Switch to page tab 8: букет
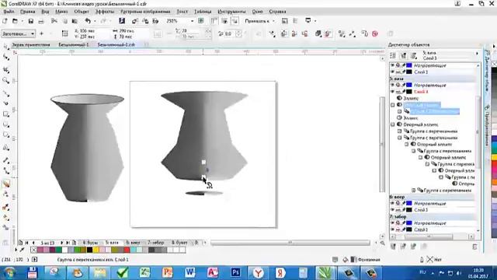Screen dimensions: 497x280 coord(179,243)
